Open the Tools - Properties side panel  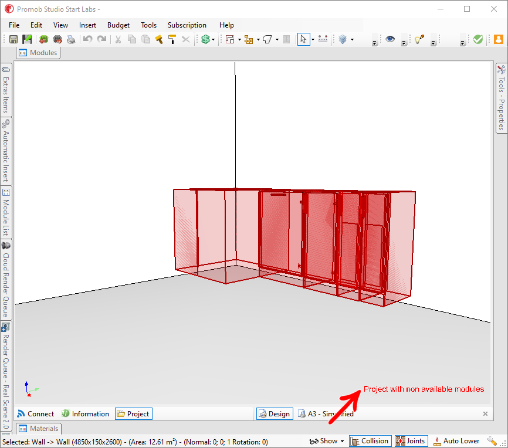pos(501,97)
